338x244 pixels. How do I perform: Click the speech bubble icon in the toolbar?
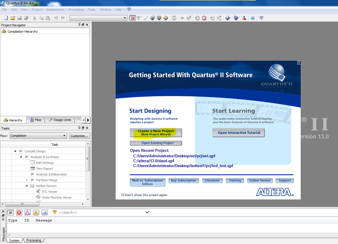(x=261, y=18)
